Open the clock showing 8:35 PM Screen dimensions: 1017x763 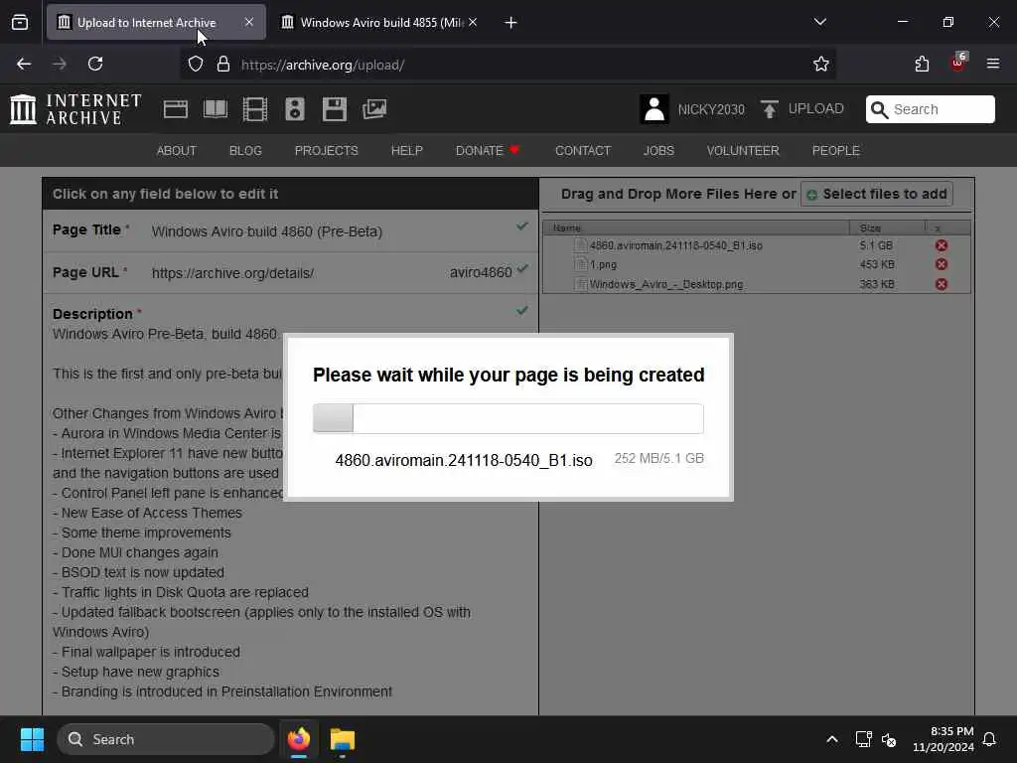click(944, 739)
